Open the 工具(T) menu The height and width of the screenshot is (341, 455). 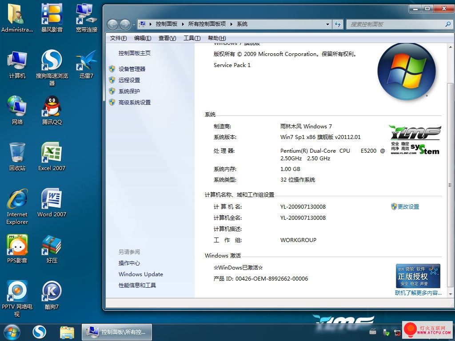[x=192, y=38]
